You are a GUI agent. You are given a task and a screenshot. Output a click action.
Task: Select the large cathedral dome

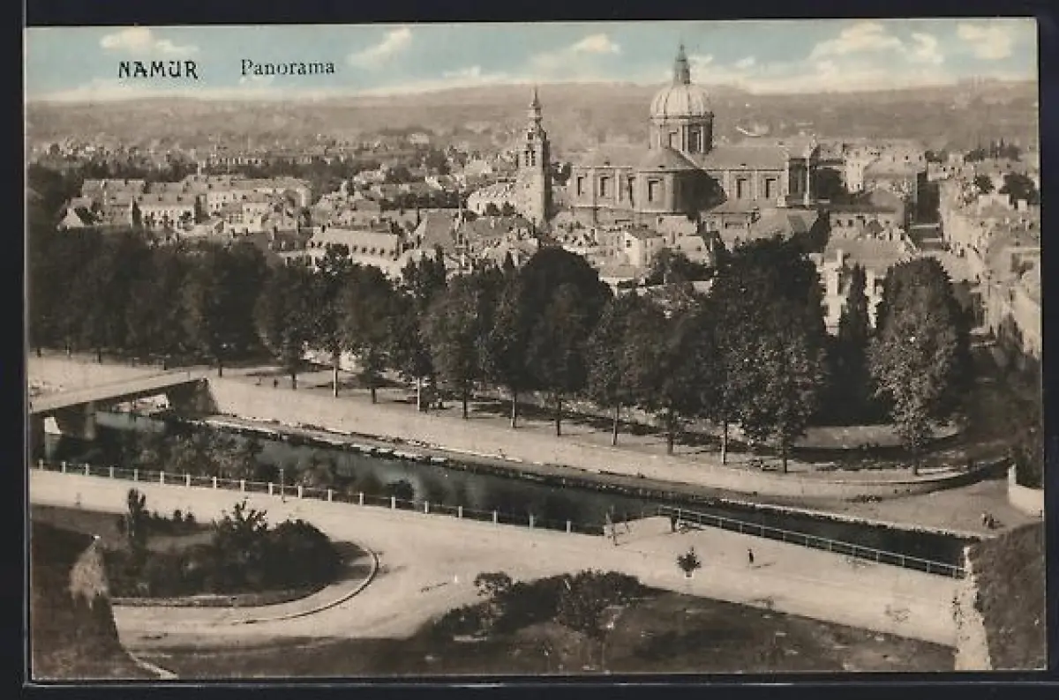tap(680, 101)
